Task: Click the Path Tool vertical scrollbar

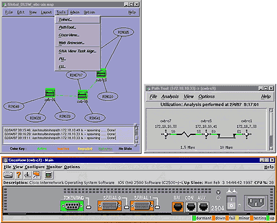Action: pos(271,130)
